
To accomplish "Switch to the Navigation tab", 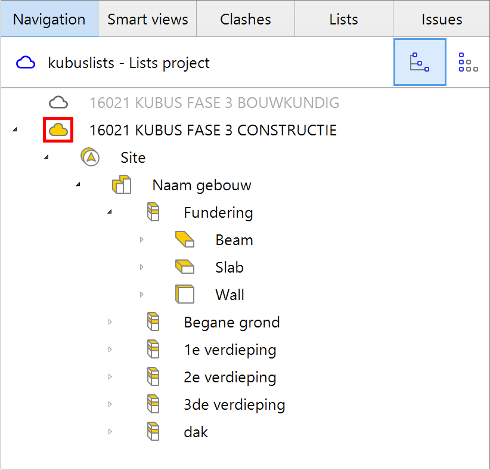I will tap(49, 18).
